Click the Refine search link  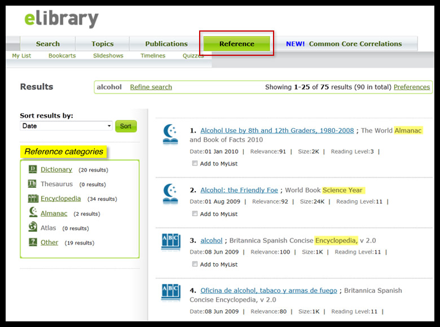pos(151,87)
